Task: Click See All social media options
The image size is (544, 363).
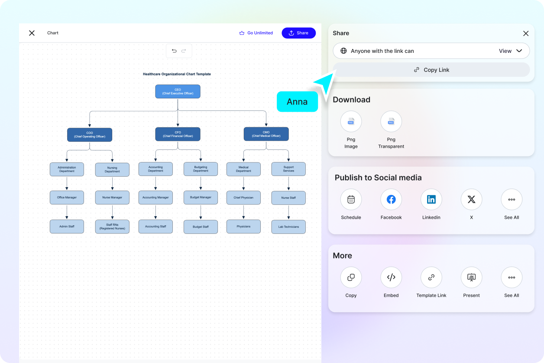Action: 512,199
